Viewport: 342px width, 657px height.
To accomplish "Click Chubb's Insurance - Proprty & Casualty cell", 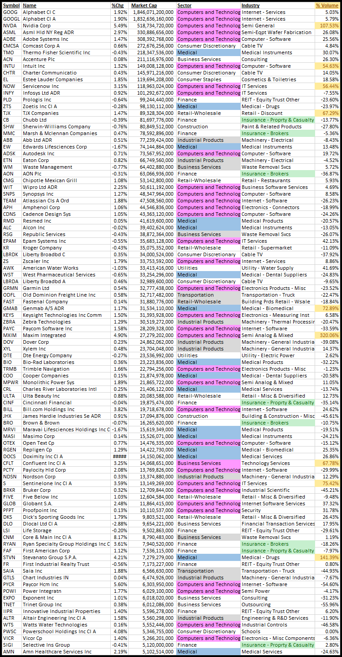I will pos(278,120).
